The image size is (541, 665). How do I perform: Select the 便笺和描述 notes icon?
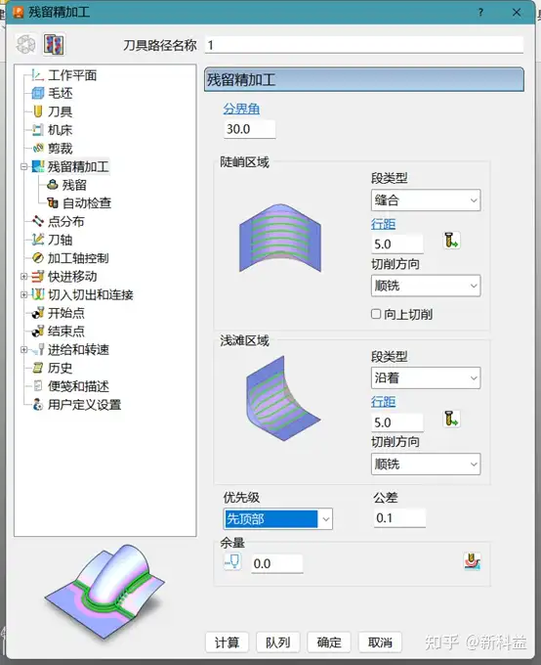[38, 386]
